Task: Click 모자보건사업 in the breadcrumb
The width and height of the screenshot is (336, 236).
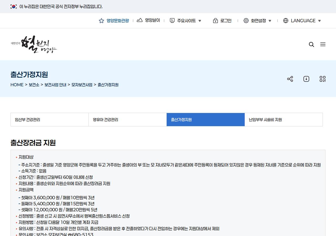Action: [82, 85]
